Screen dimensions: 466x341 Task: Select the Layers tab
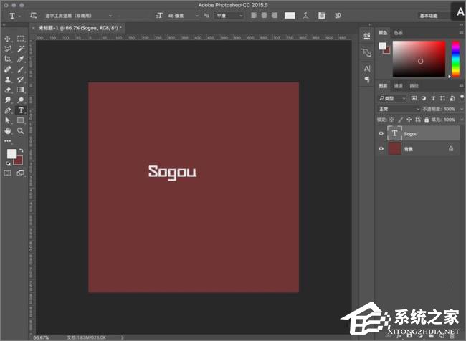383,86
